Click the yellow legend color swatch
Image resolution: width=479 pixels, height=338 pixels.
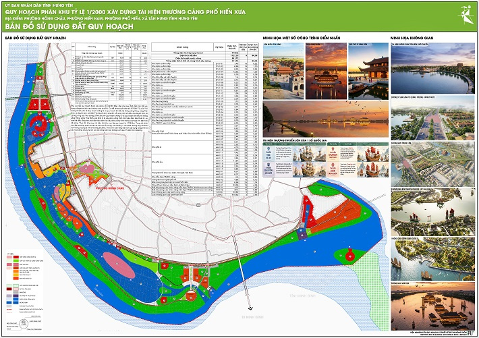16,275
